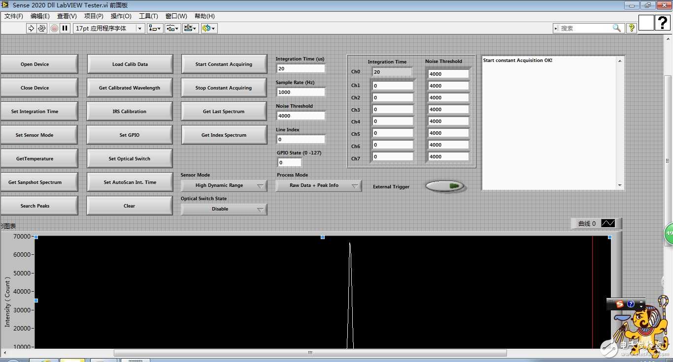Click the Ch0 Noise Threshold field
The width and height of the screenshot is (673, 362).
[448, 74]
